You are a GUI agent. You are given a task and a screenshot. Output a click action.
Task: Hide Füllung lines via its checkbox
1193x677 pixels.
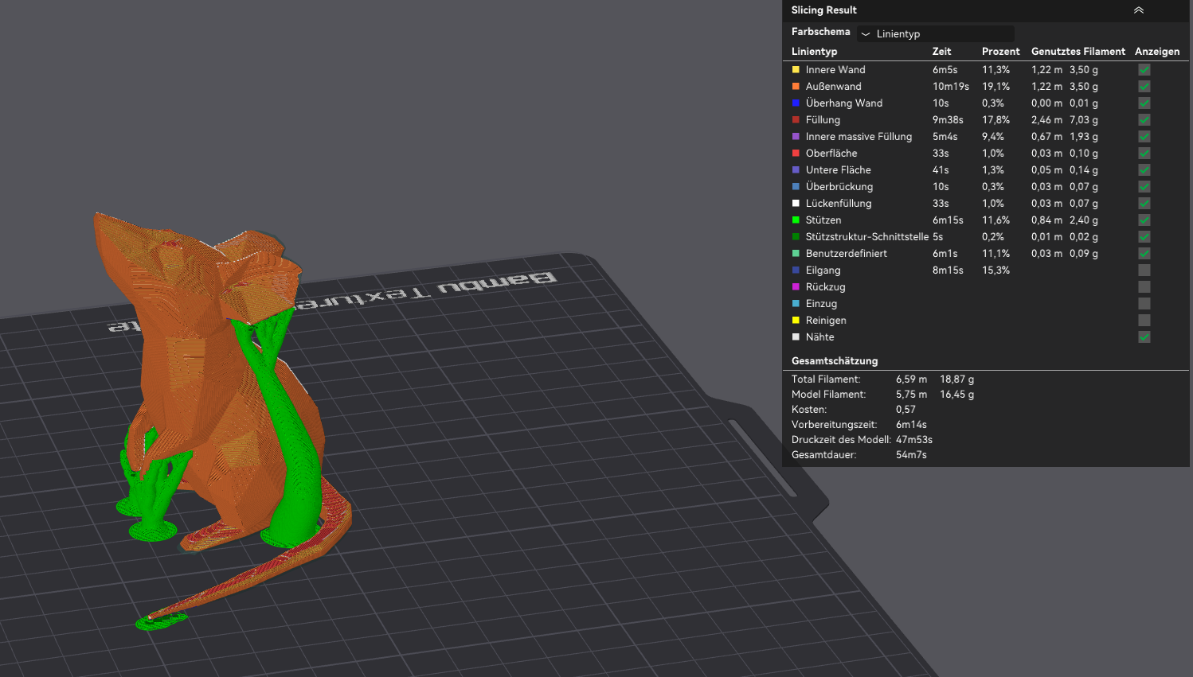1144,120
